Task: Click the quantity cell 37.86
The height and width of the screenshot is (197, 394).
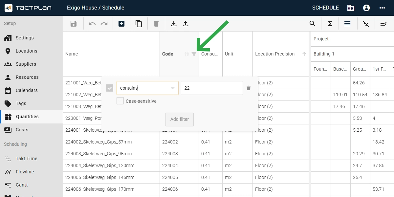Action: 380,165
